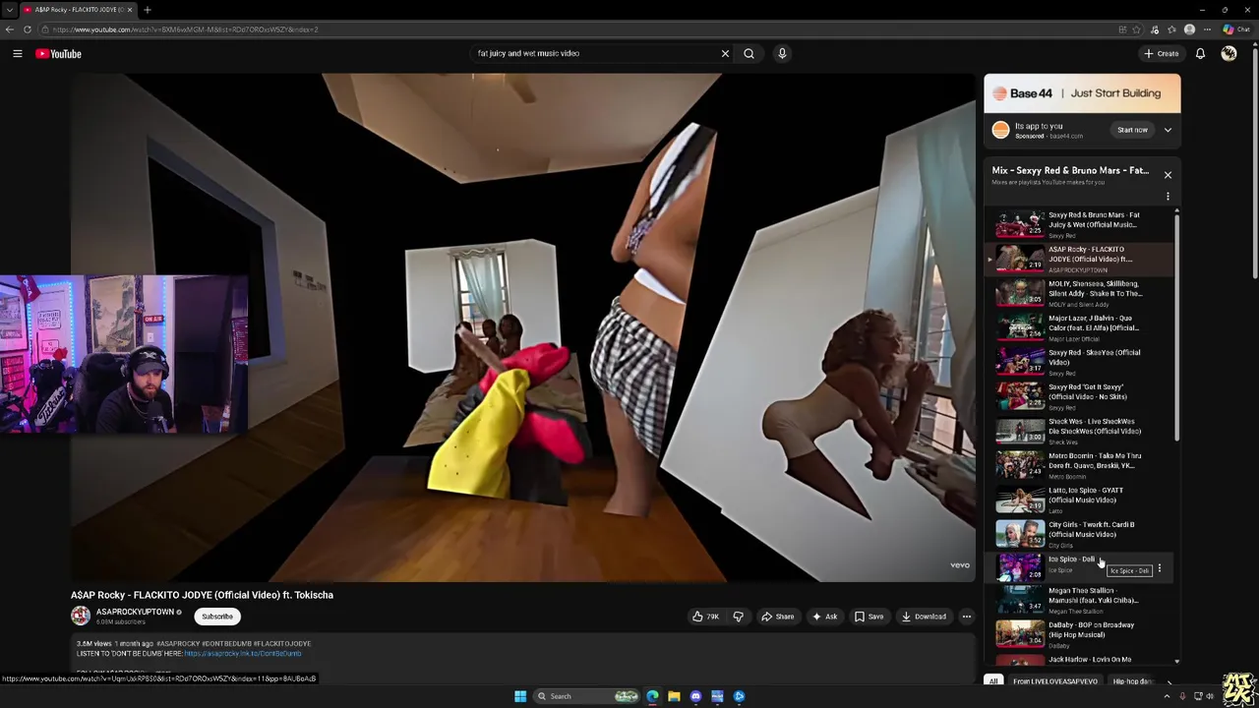Focus the YouTube search field
The height and width of the screenshot is (708, 1259).
click(595, 54)
